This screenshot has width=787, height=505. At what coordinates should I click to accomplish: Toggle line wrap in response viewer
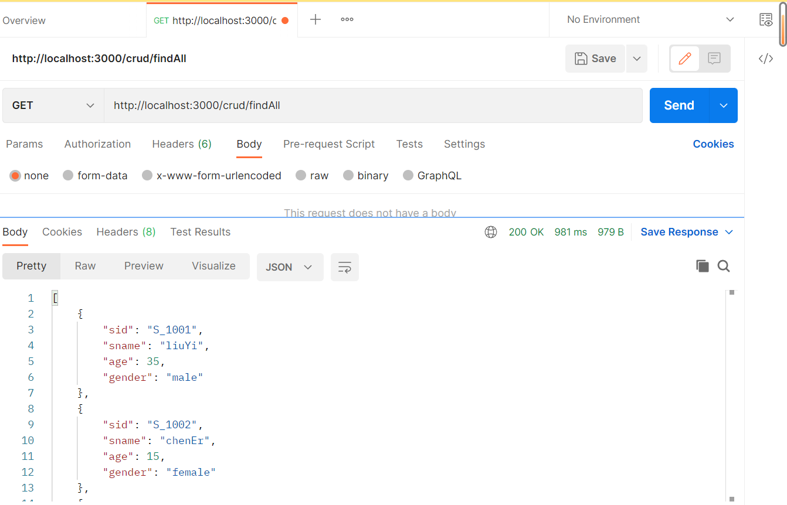click(x=345, y=267)
